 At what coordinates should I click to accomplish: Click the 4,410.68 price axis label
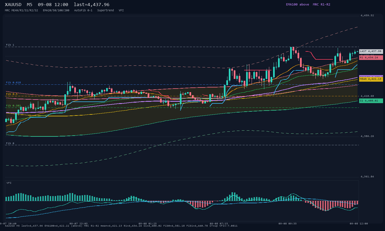(x=367, y=96)
